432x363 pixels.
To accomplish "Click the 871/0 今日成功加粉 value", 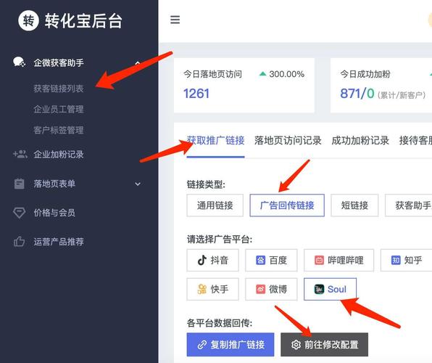I will click(x=357, y=94).
